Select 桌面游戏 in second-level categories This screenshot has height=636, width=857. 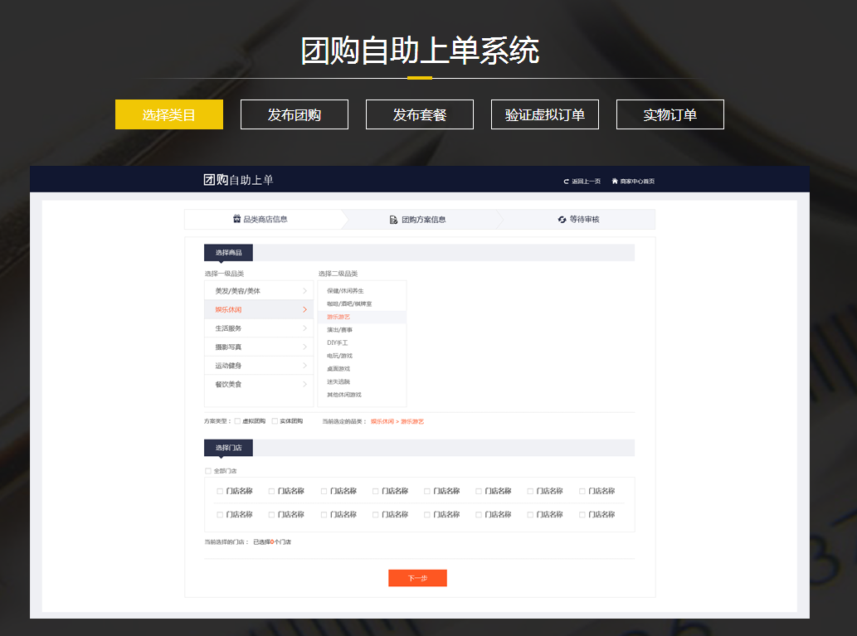tap(338, 368)
